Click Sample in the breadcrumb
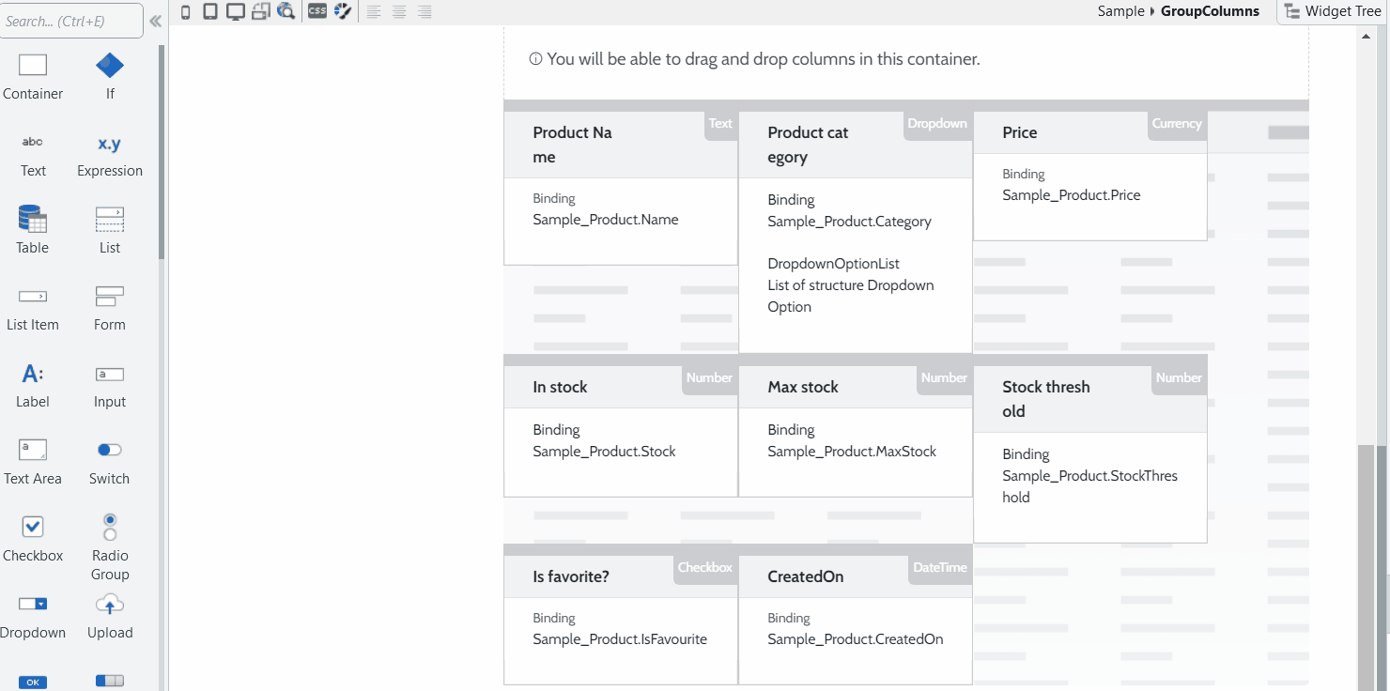Image resolution: width=1390 pixels, height=691 pixels. [1121, 11]
